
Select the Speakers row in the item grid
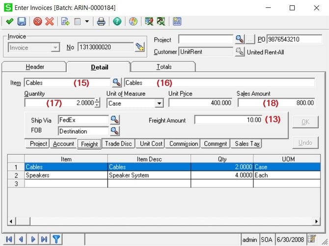(x=66, y=175)
